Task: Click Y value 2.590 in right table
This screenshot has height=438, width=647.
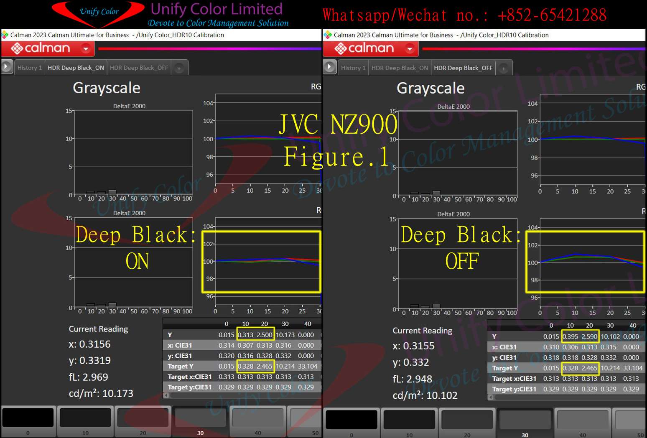Action: (x=589, y=336)
